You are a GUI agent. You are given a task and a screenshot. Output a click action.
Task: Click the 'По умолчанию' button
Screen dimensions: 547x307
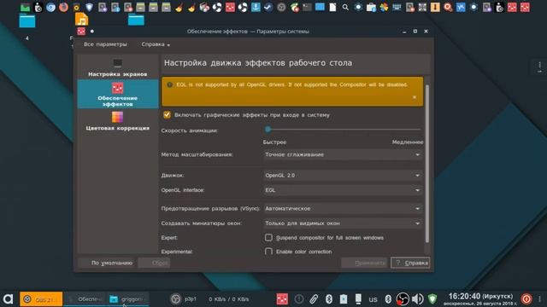(x=107, y=263)
